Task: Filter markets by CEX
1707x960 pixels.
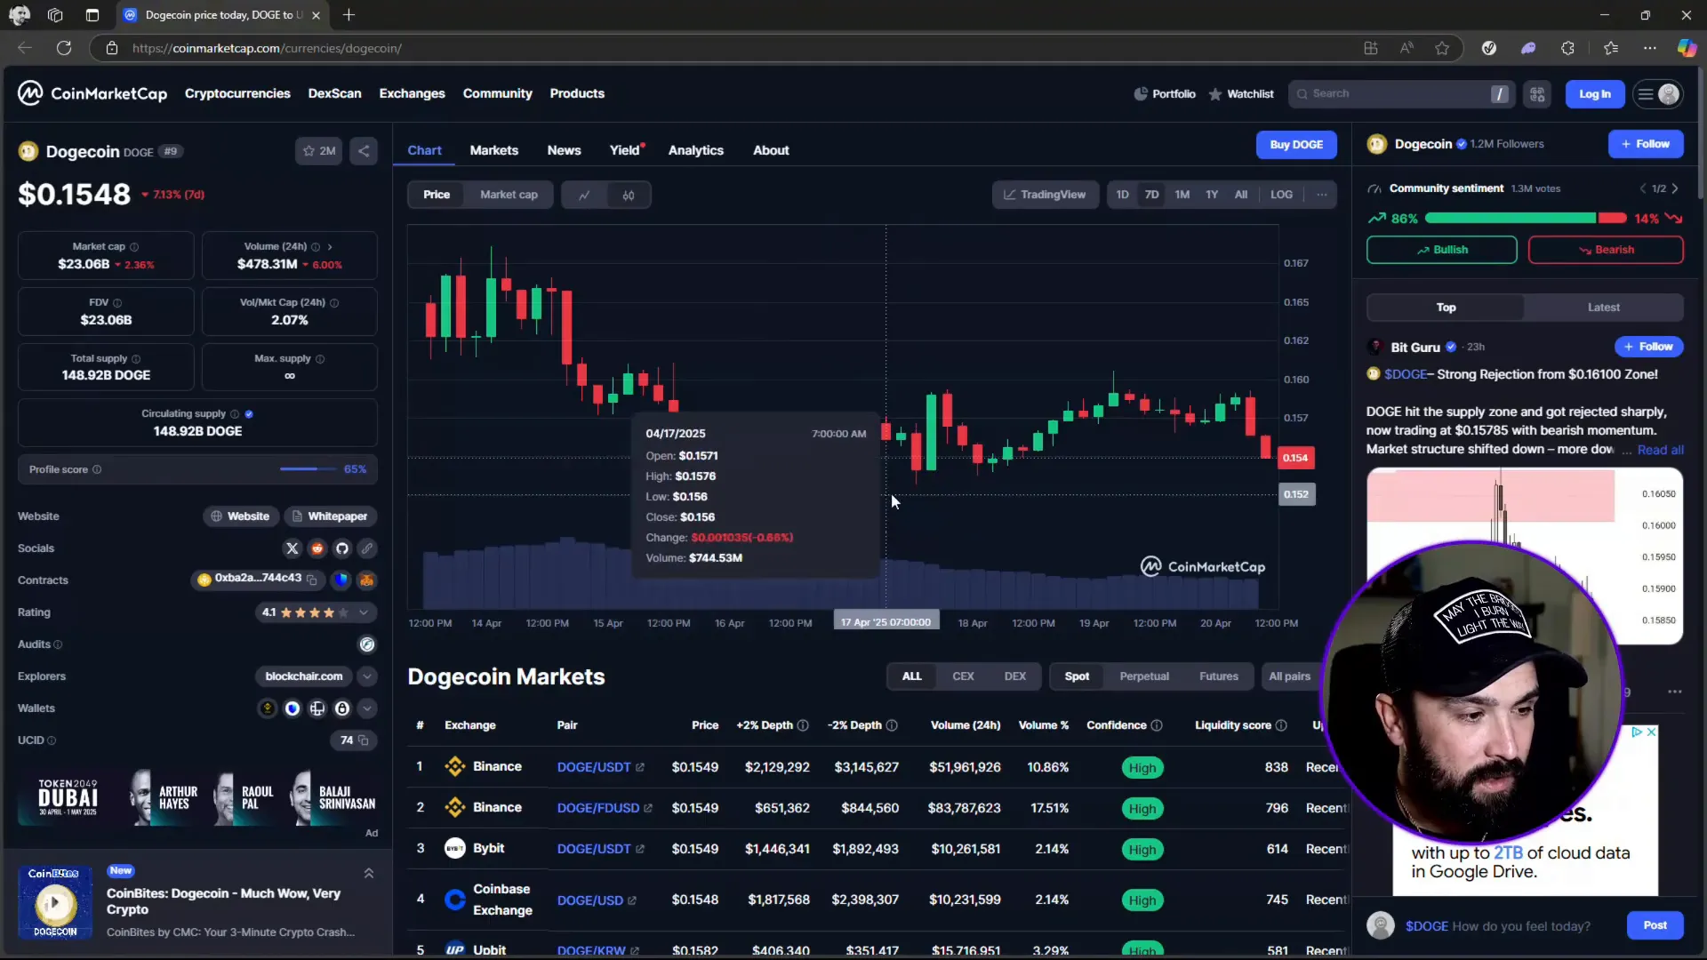Action: tap(963, 676)
